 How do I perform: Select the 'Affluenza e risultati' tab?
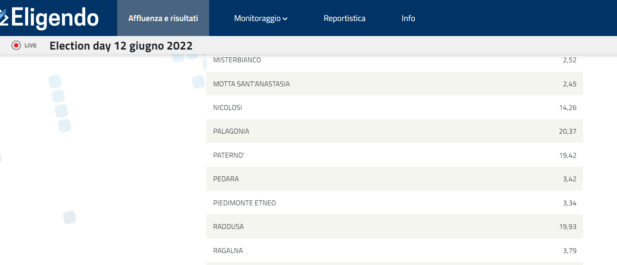click(163, 18)
